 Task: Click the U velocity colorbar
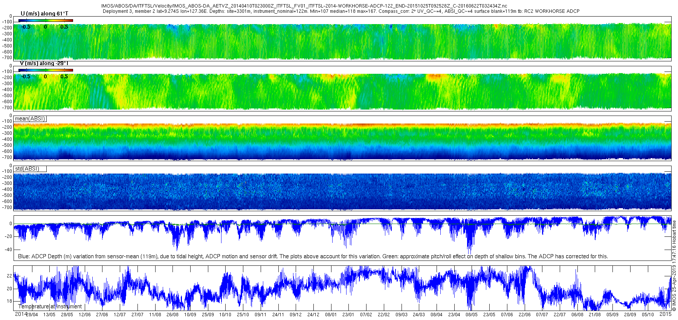(46, 20)
